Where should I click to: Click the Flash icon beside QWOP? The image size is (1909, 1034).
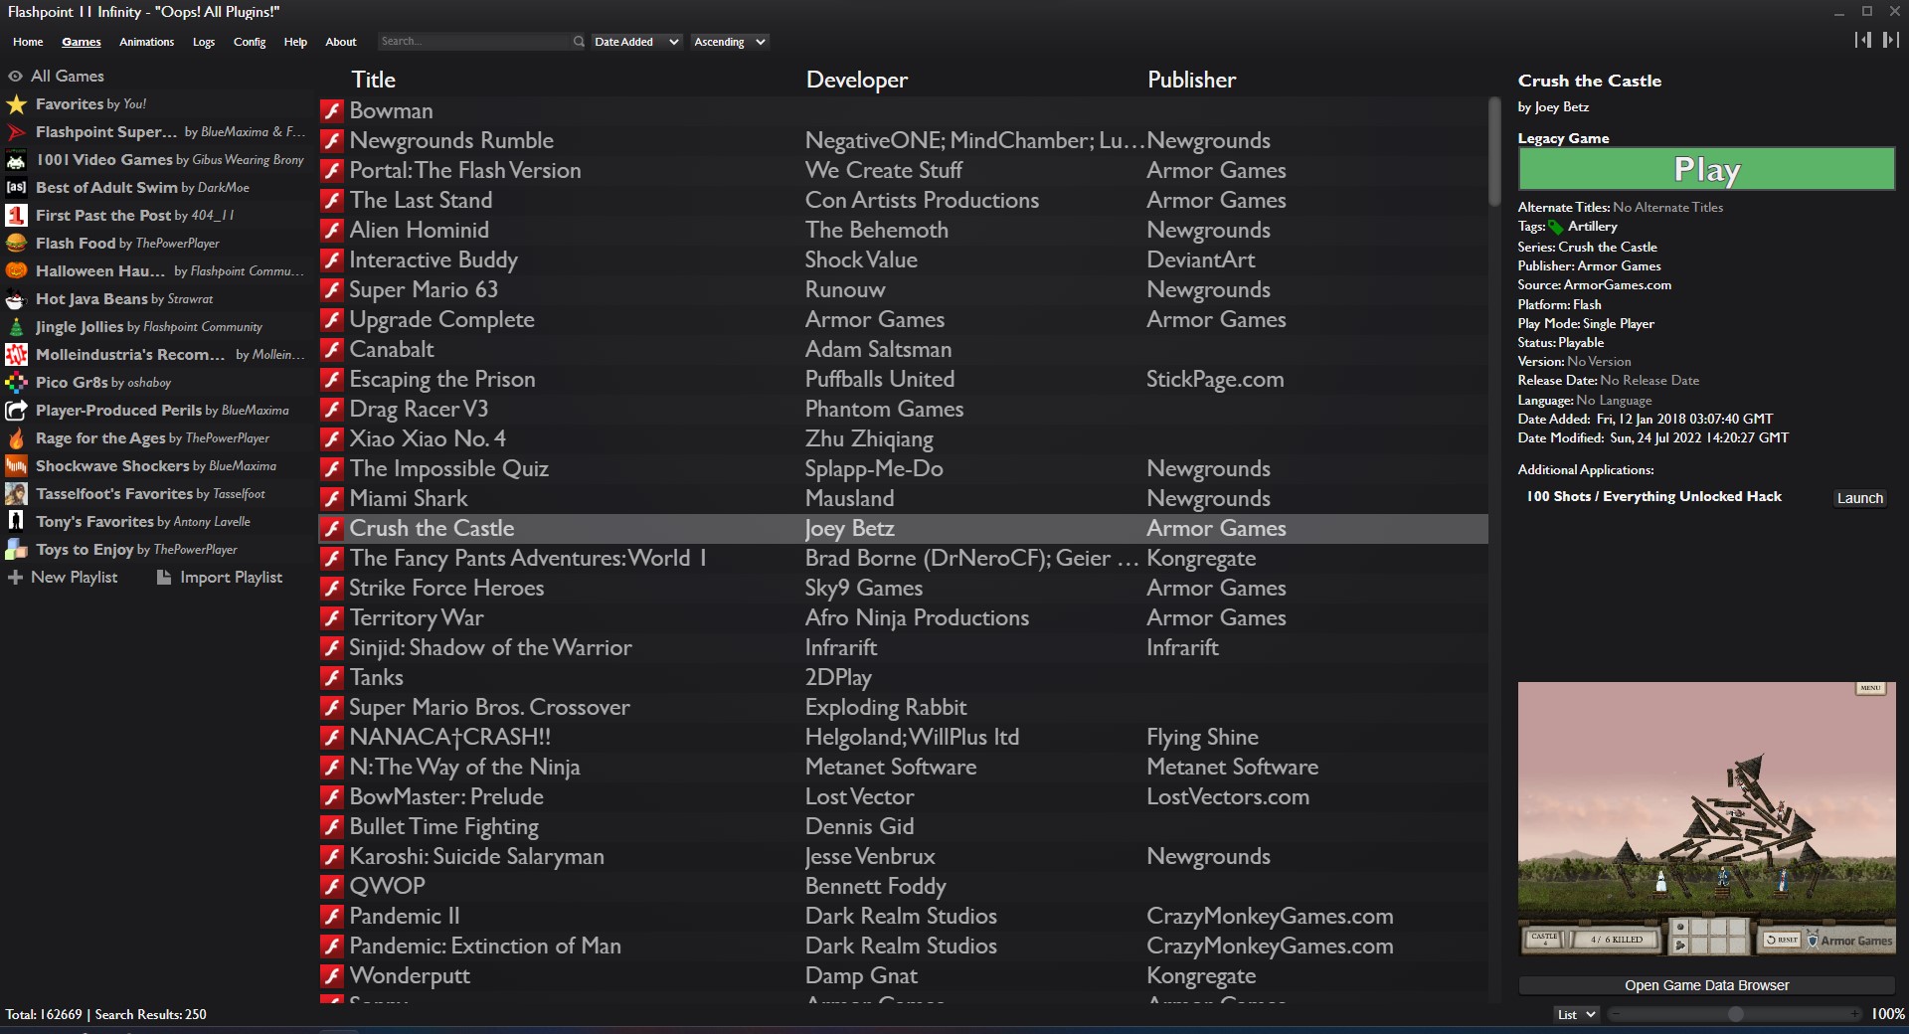pos(332,887)
